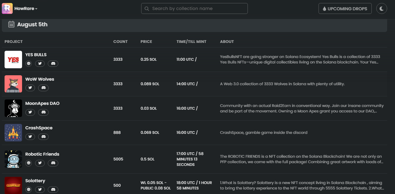Click the COUNT column header
395x194 pixels.
coord(120,41)
